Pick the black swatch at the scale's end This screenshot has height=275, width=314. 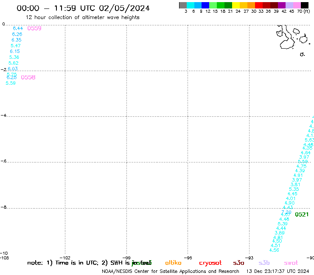[305, 5]
